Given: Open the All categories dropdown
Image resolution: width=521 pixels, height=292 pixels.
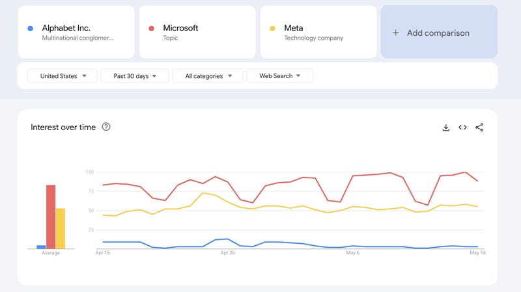Looking at the screenshot, I should (x=208, y=76).
